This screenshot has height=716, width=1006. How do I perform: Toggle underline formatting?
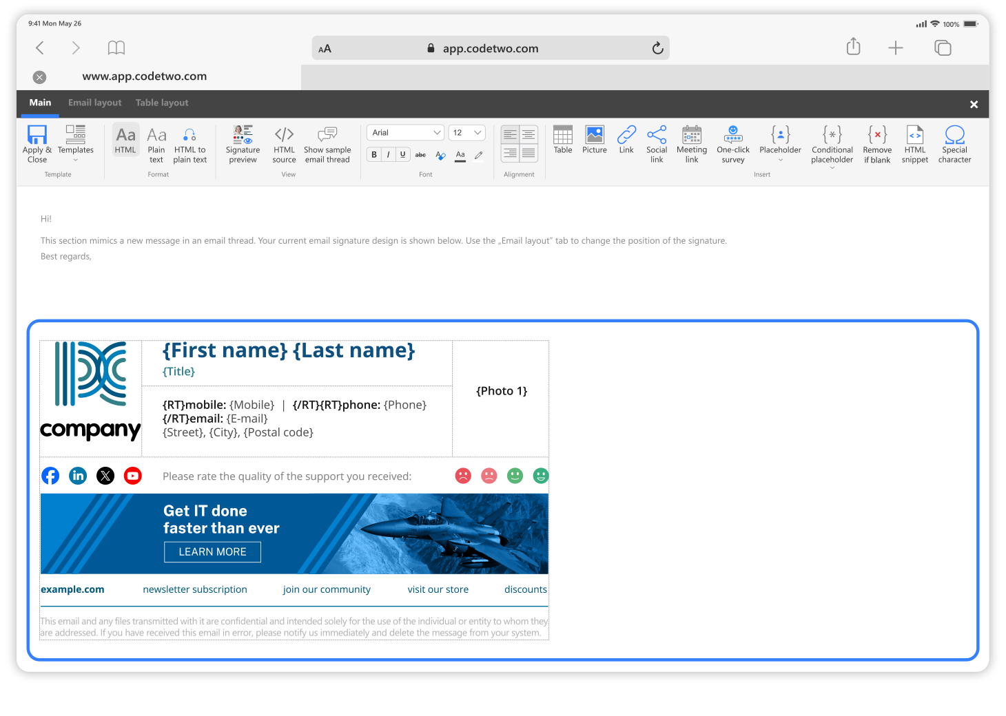tap(403, 155)
